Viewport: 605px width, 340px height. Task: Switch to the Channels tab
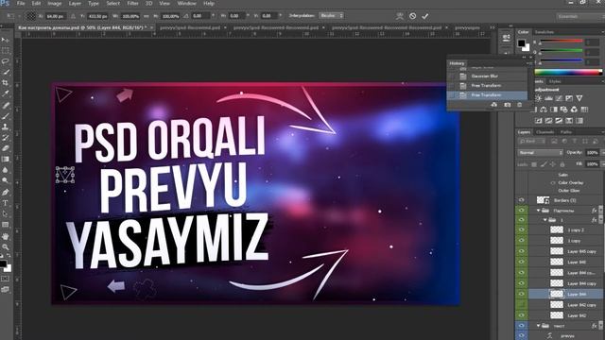pyautogui.click(x=544, y=132)
